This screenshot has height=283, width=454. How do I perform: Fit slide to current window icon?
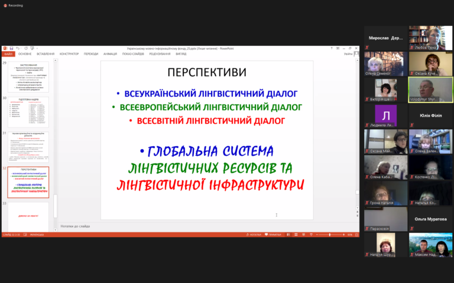click(356, 235)
